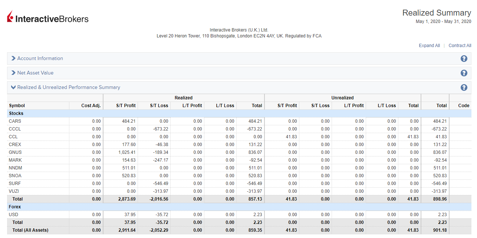This screenshot has width=477, height=238.
Task: Open help for Account Information section
Action: click(464, 59)
